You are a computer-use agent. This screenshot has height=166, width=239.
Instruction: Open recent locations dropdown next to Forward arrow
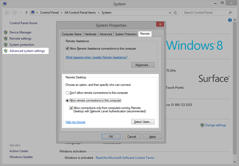point(21,13)
